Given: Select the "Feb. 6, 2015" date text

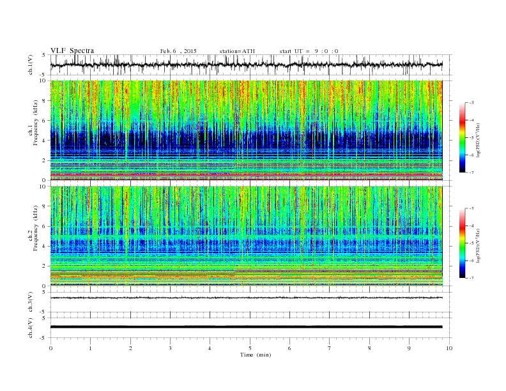Looking at the screenshot, I should pyautogui.click(x=178, y=51).
